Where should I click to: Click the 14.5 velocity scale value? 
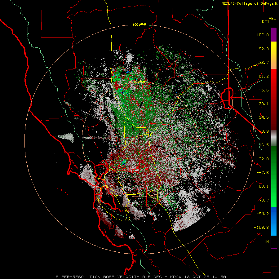[264, 117]
